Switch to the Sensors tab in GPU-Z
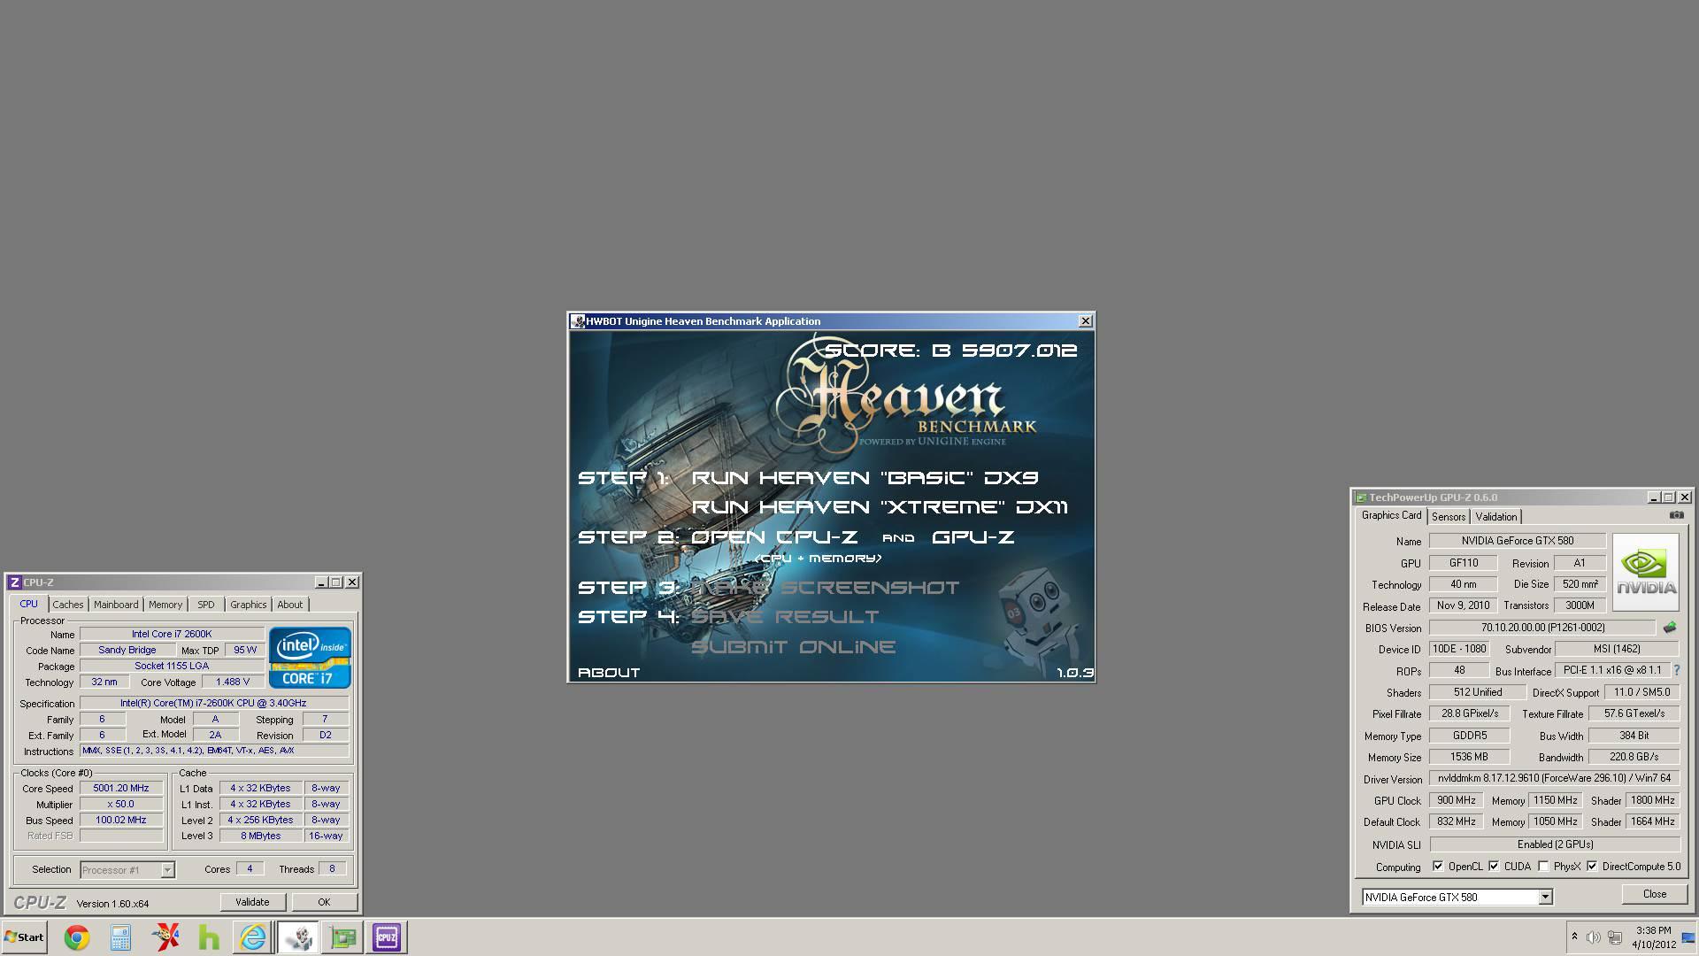This screenshot has width=1699, height=956. 1449,517
